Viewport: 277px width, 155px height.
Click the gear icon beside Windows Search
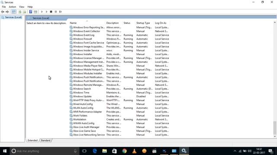[71, 89]
